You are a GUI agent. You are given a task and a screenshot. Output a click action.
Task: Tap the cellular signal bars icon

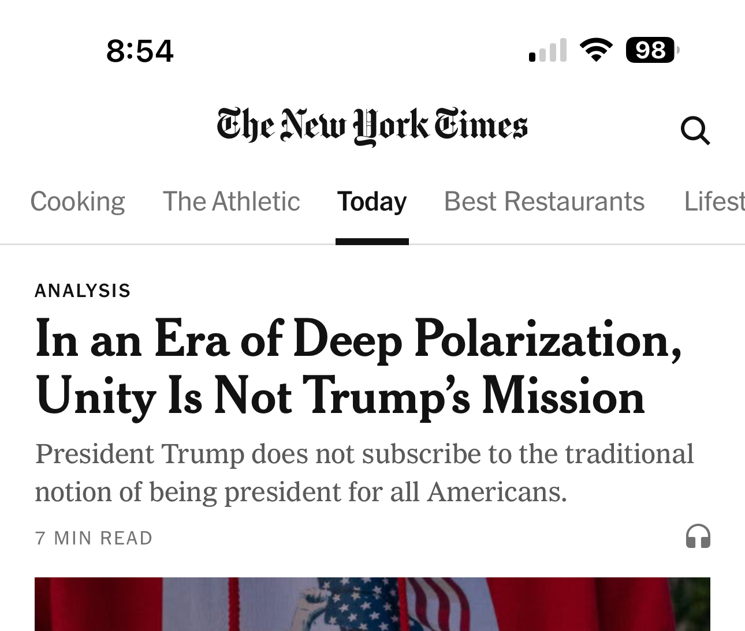(x=547, y=51)
